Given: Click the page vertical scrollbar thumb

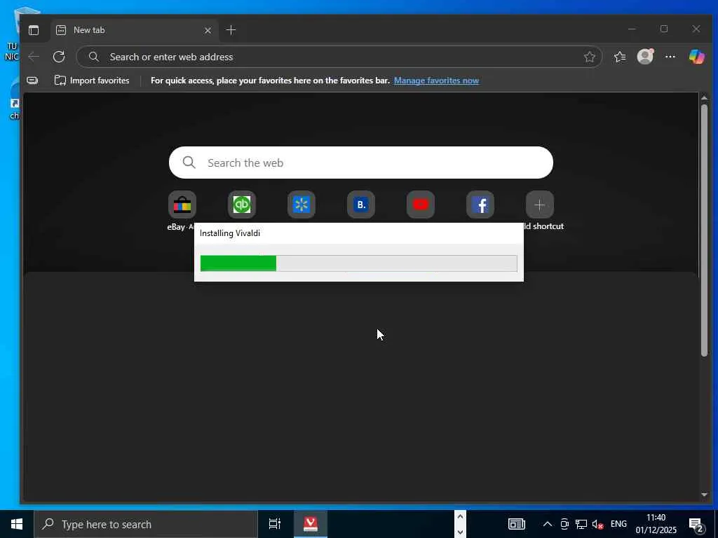Looking at the screenshot, I should coord(704,230).
